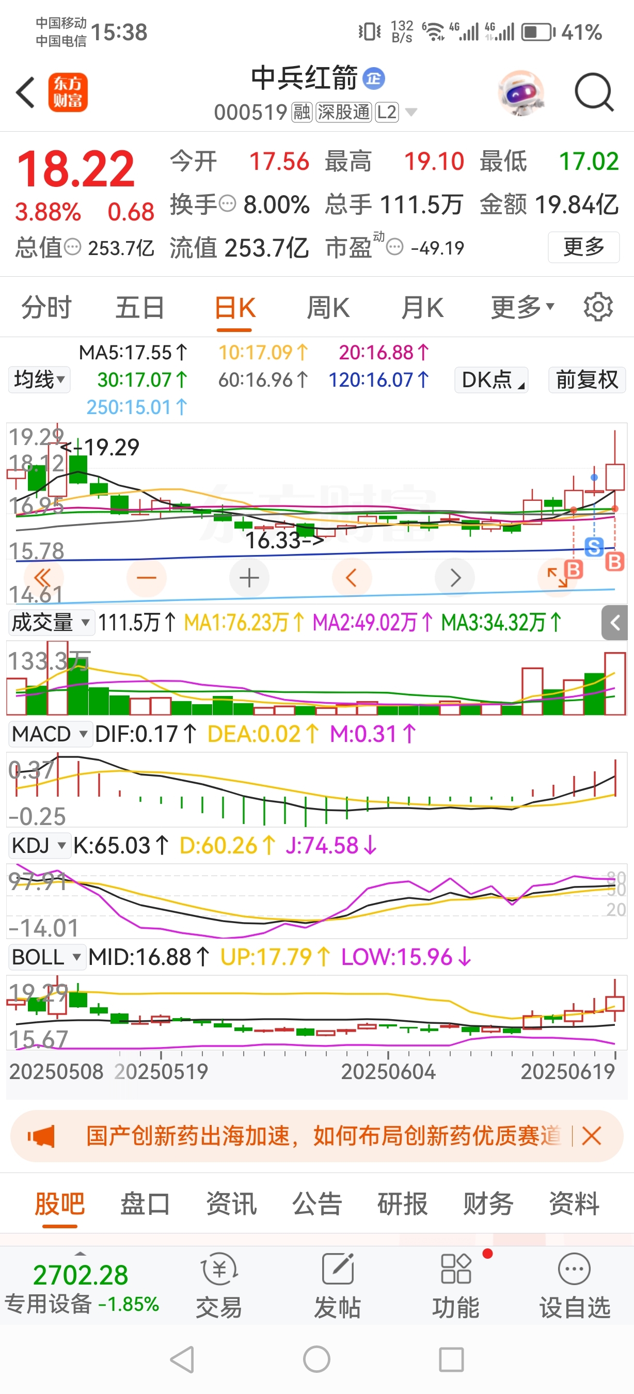
Task: Switch to 月K chart tab
Action: (422, 307)
